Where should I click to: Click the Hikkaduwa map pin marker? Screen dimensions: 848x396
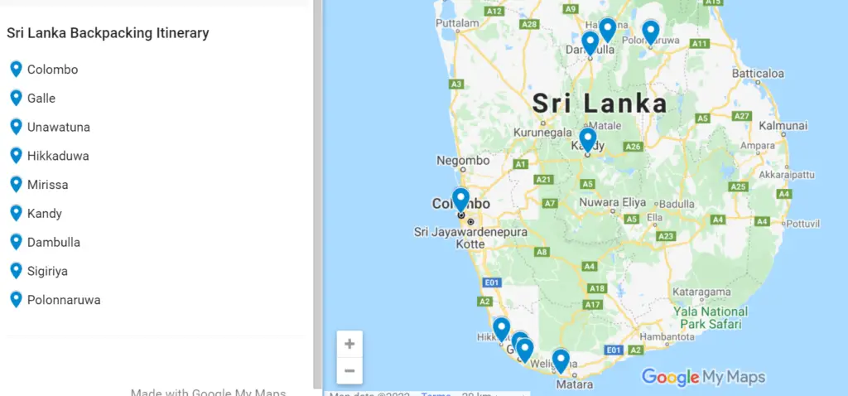coord(501,329)
